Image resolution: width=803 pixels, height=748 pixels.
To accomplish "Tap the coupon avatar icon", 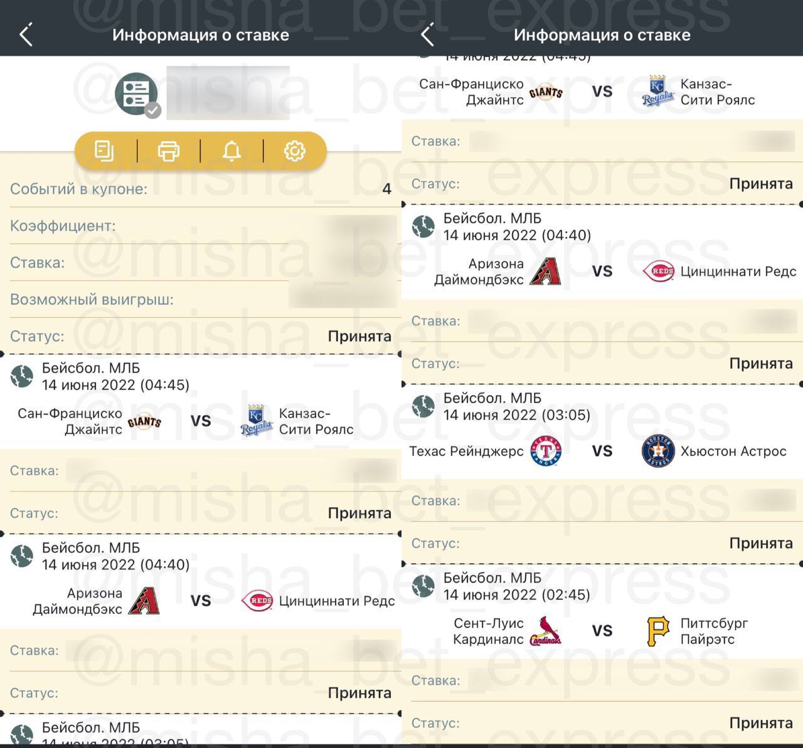I will 136,94.
